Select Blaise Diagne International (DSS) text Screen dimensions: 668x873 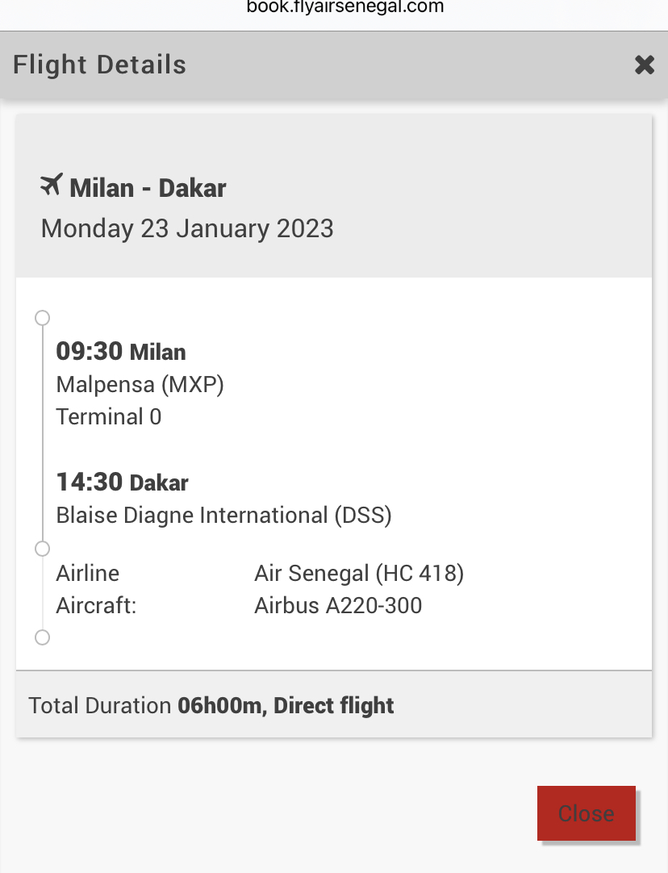(x=223, y=515)
